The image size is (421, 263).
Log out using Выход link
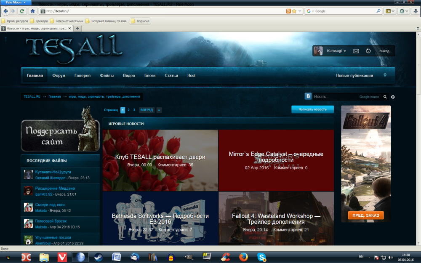coord(384,51)
